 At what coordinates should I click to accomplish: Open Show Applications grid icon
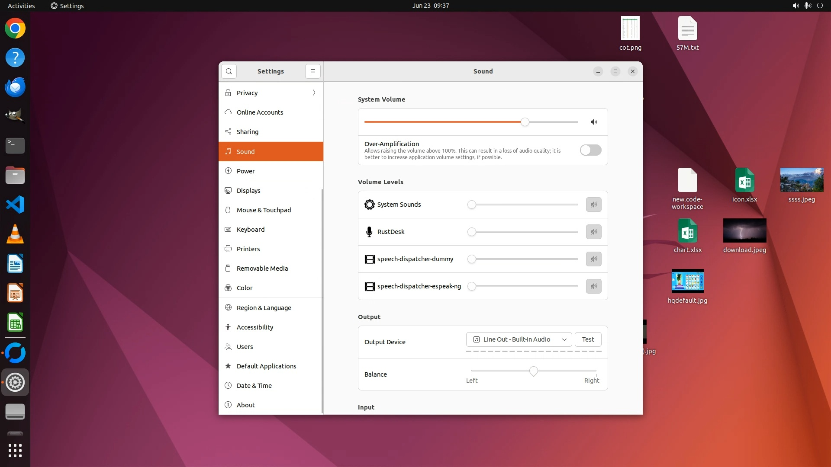click(x=15, y=451)
